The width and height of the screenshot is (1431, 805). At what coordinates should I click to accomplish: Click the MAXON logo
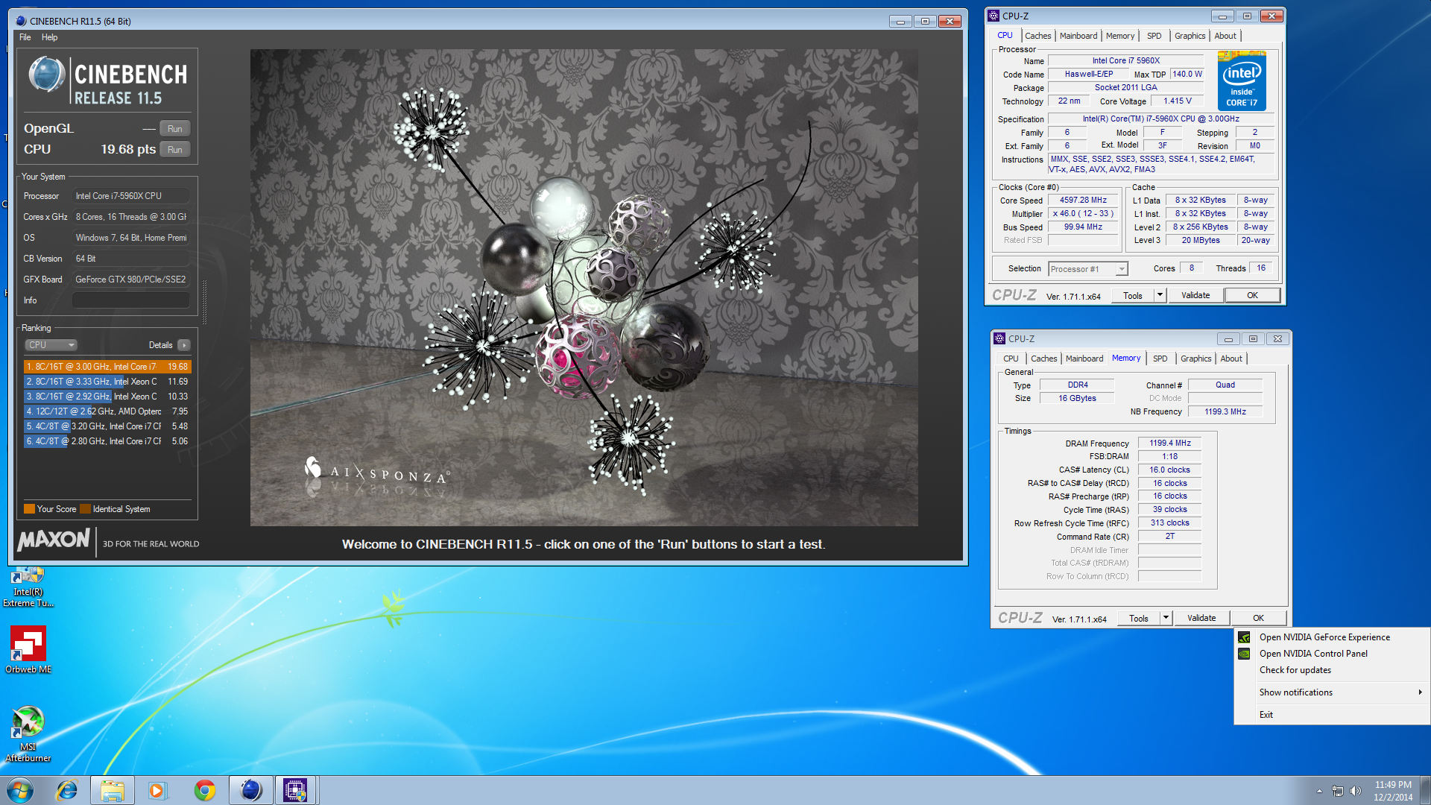[54, 540]
